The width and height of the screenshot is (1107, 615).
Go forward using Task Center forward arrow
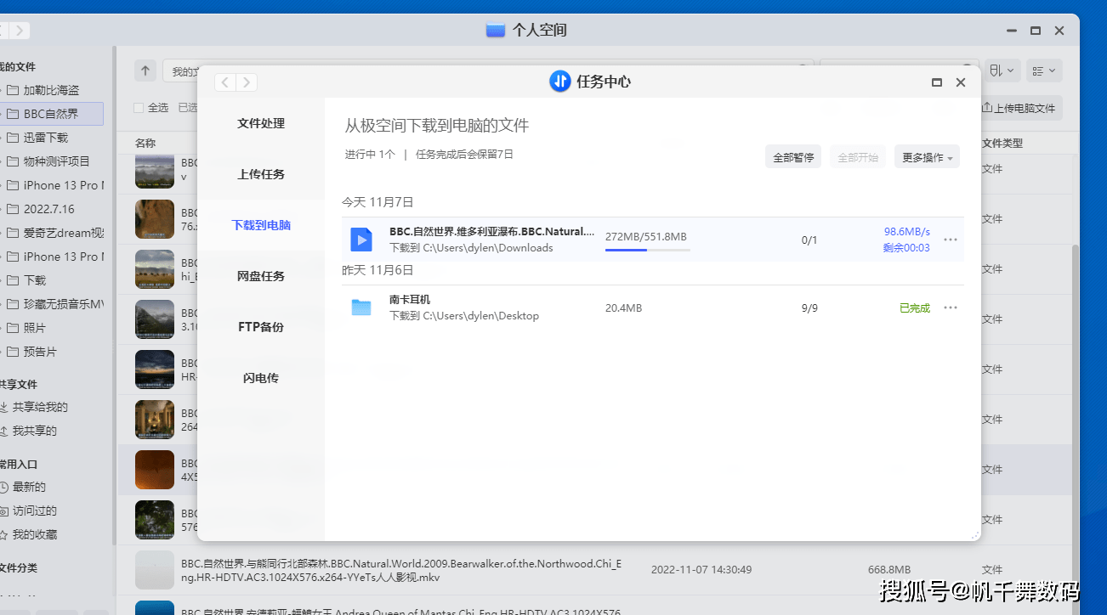(x=247, y=82)
